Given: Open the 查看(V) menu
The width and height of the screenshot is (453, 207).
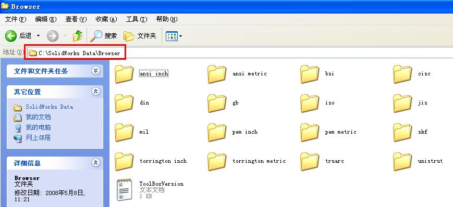Looking at the screenshot, I should click(76, 19).
